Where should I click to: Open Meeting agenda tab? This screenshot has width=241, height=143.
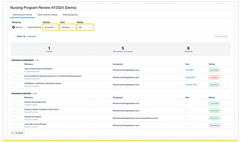[70, 15]
